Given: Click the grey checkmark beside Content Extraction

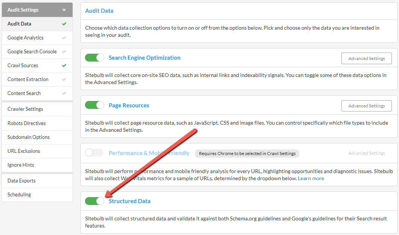Looking at the screenshot, I should [x=64, y=79].
